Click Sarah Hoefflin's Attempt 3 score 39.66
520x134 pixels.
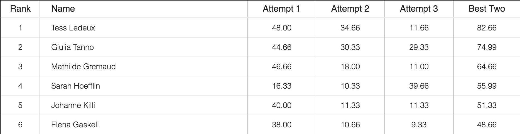(419, 86)
